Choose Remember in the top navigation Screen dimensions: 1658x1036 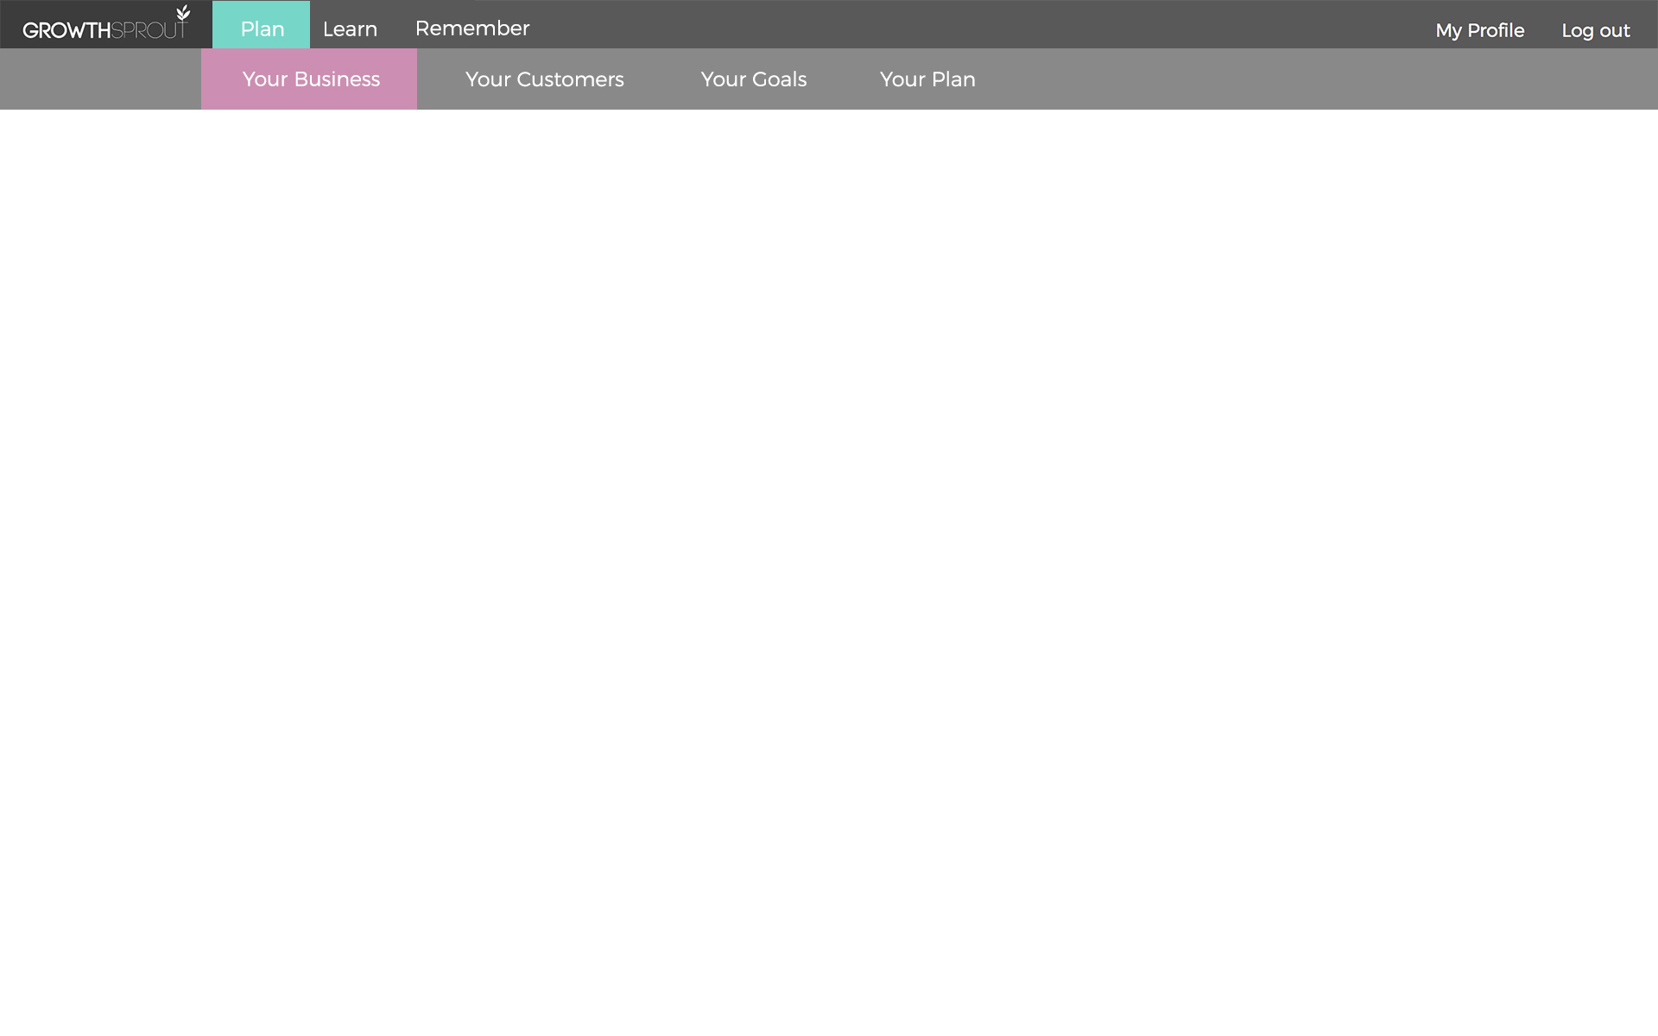click(471, 28)
